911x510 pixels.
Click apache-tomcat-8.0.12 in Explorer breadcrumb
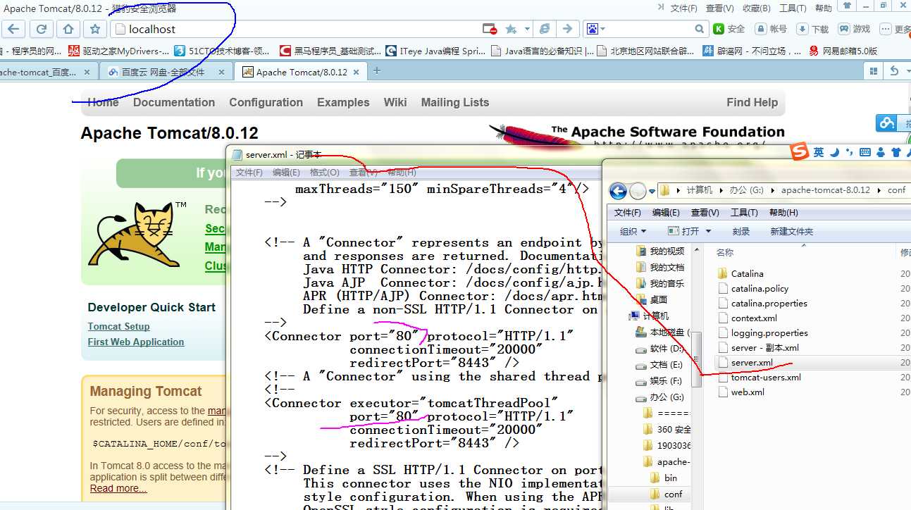pos(825,190)
